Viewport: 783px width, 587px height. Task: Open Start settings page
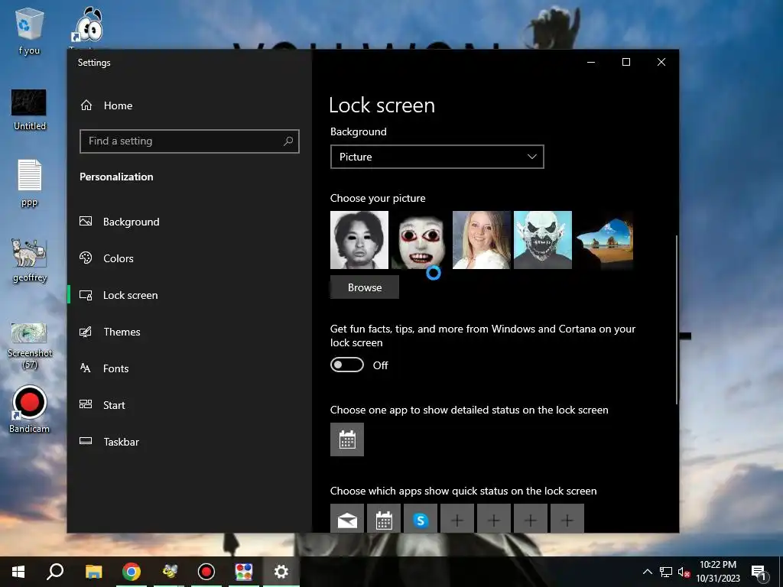[x=102, y=405]
